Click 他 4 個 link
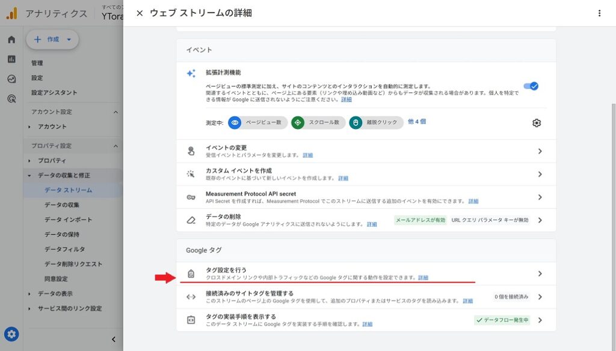The image size is (616, 351). [416, 121]
